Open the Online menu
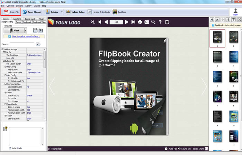 click(37, 6)
